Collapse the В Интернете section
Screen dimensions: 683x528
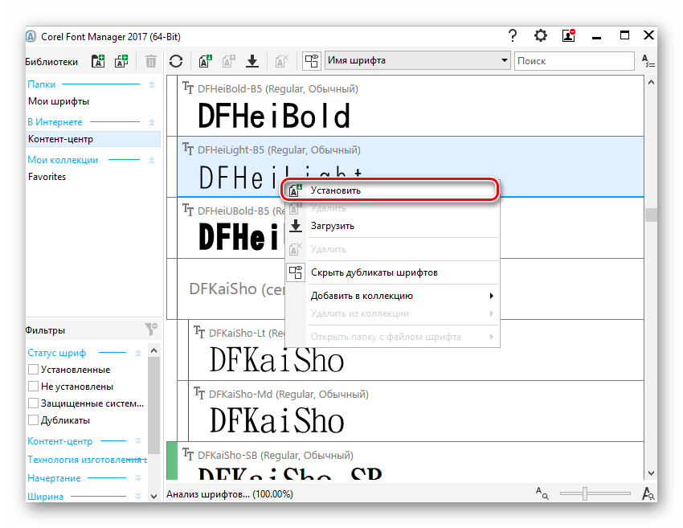[152, 122]
